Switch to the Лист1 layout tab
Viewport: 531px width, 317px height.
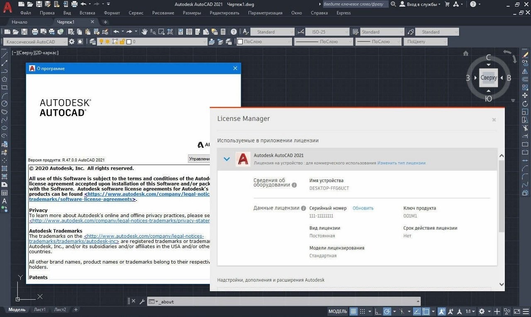pyautogui.click(x=39, y=309)
